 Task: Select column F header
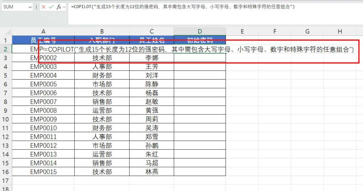pos(275,32)
